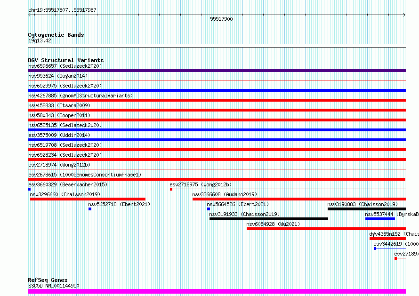
Task: Click the Cytogenetic Bands track title
Action: pos(56,35)
